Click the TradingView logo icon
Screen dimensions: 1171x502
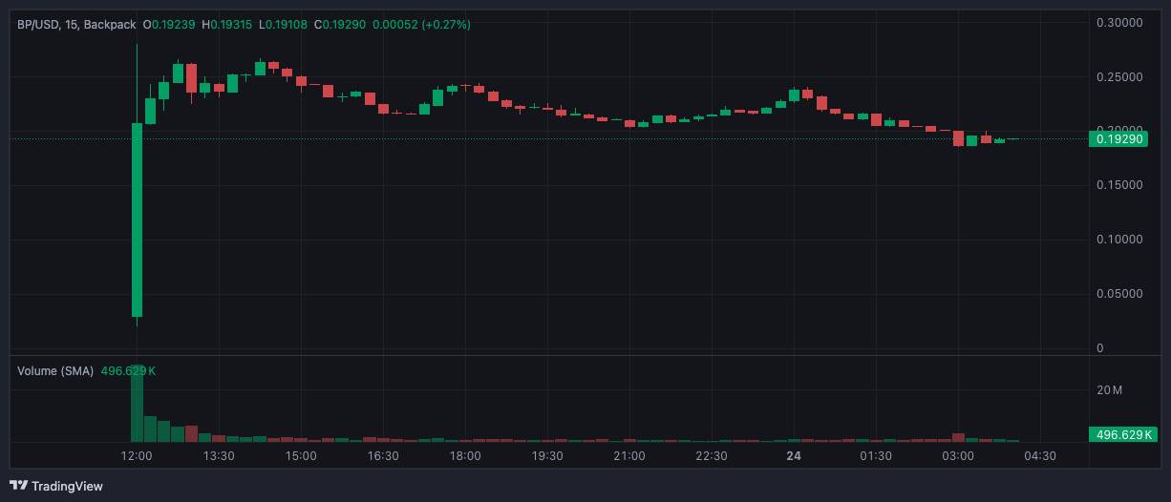pos(18,486)
